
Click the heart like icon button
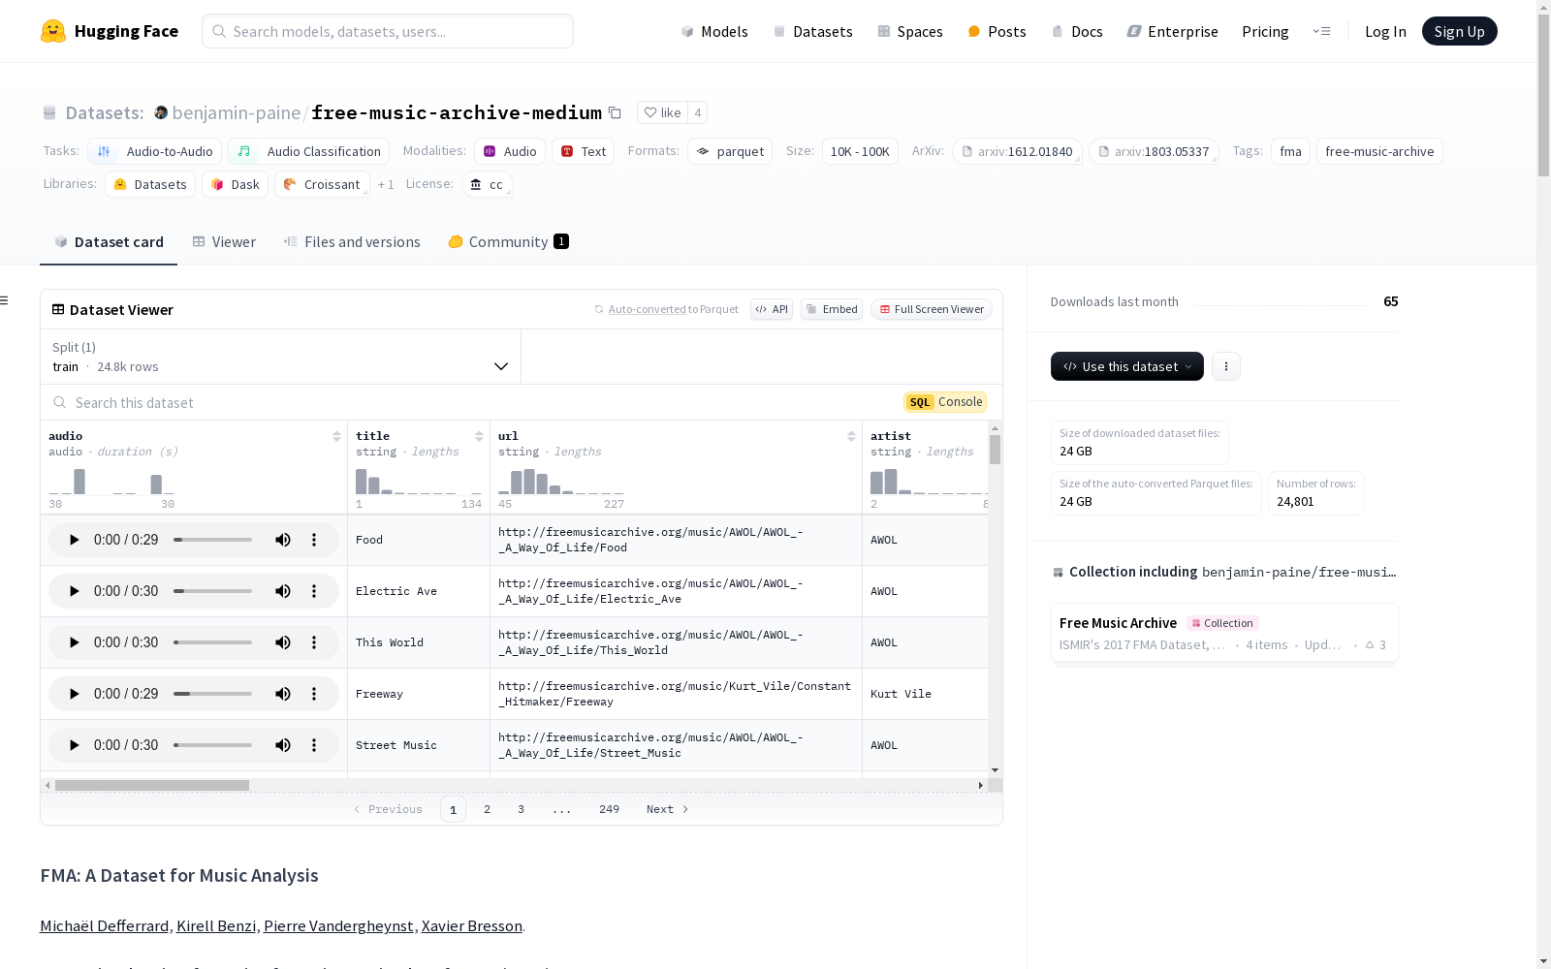(x=663, y=112)
